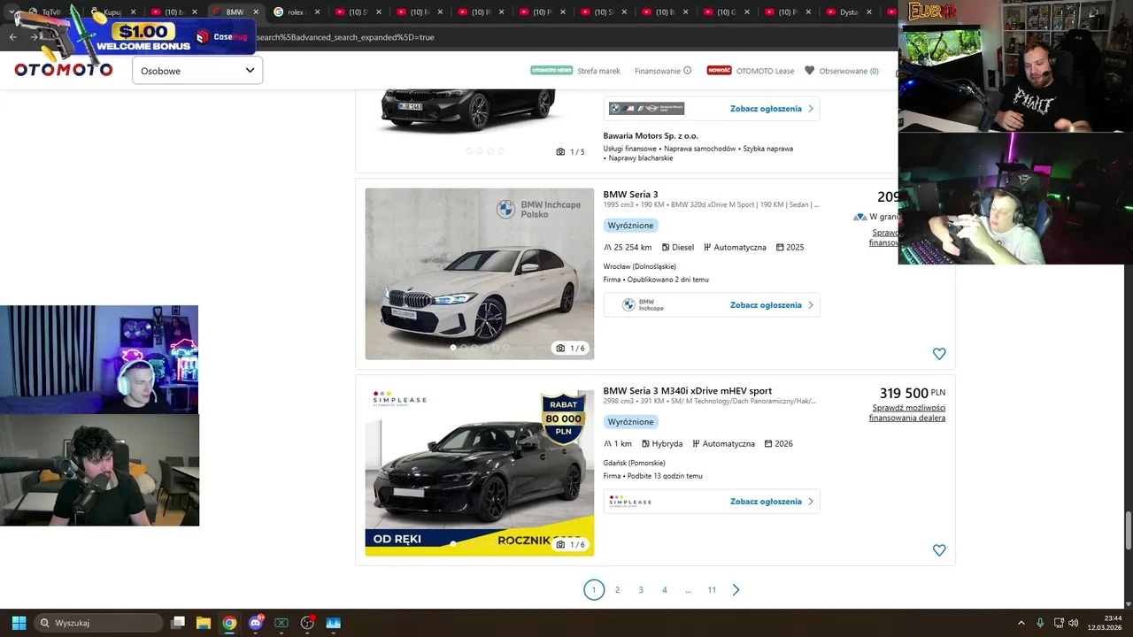Go to results page 3
Screen dimensions: 1133x637
point(641,590)
